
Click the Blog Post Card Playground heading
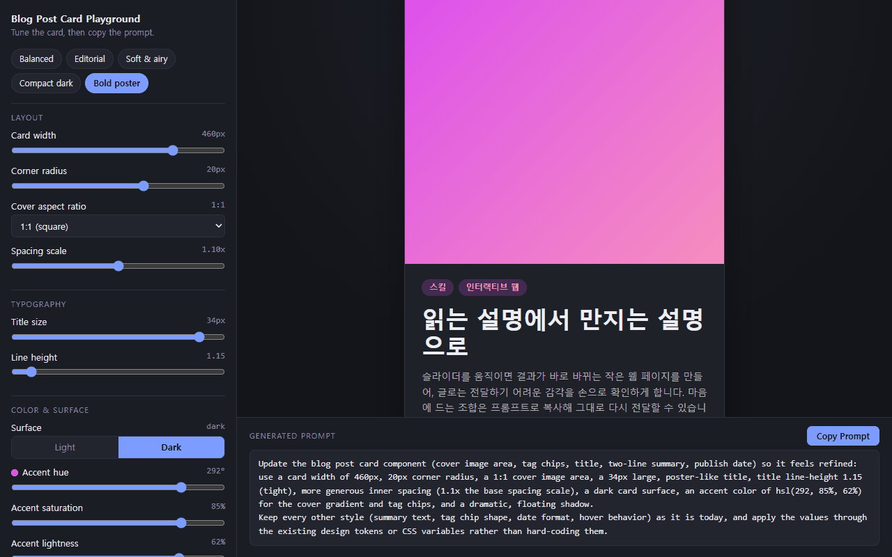[75, 19]
